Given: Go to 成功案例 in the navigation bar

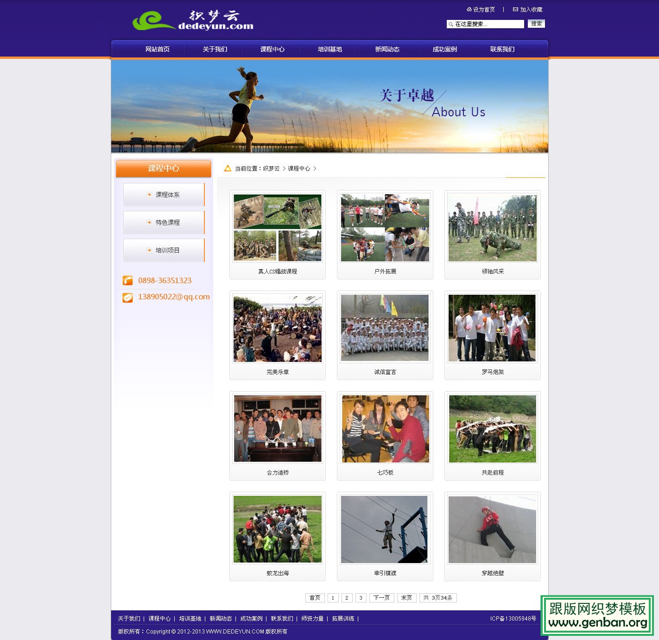Looking at the screenshot, I should pyautogui.click(x=444, y=49).
